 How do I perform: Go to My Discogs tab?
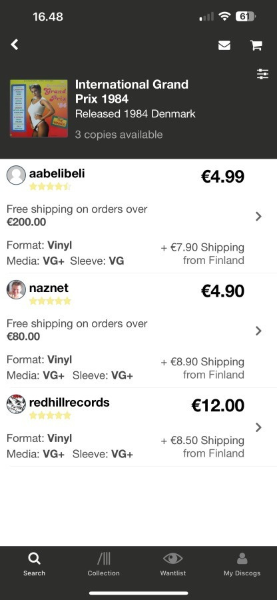coord(242,565)
